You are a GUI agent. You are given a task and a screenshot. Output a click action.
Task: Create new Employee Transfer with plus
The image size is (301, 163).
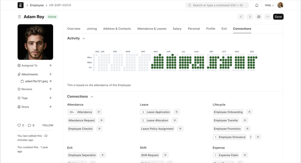245,120
